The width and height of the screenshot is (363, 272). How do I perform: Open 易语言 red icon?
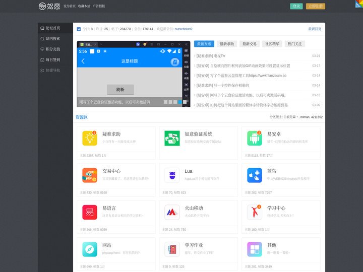click(x=90, y=212)
